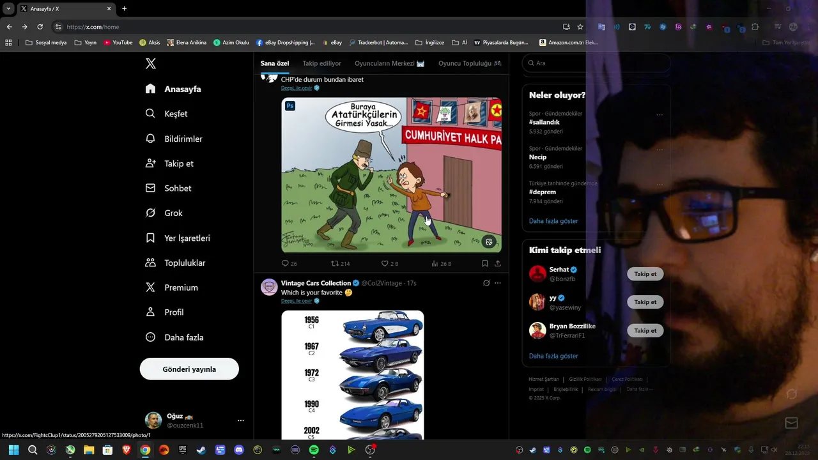Follow yy with Takip et button
818x460 pixels.
pos(645,302)
